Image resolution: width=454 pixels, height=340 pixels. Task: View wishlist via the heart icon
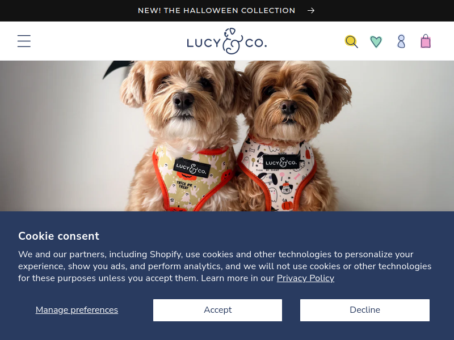coord(376,41)
